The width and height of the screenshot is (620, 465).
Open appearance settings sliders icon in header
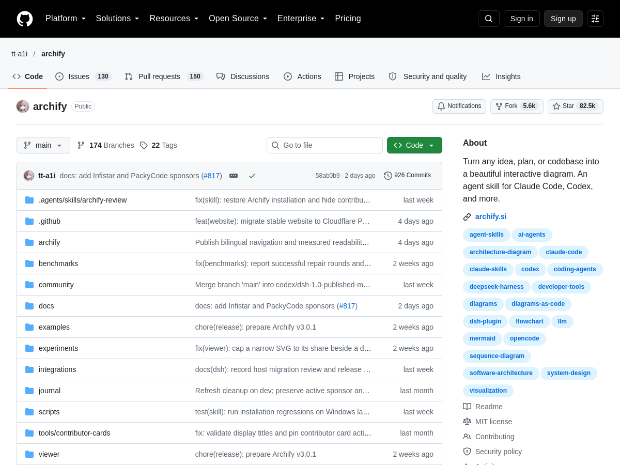[x=595, y=19]
